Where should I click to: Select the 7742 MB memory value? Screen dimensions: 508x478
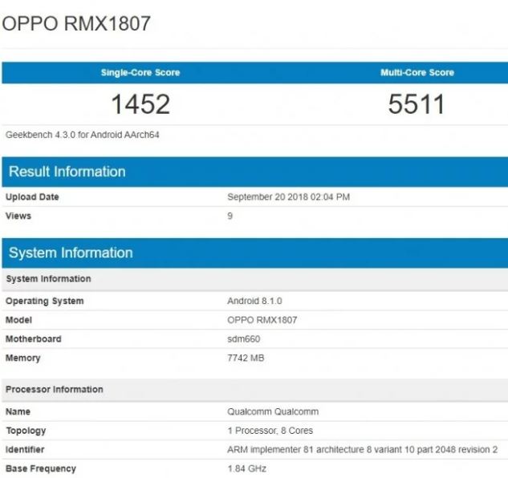[246, 358]
